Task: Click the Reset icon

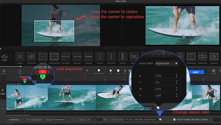Action: 20,71
